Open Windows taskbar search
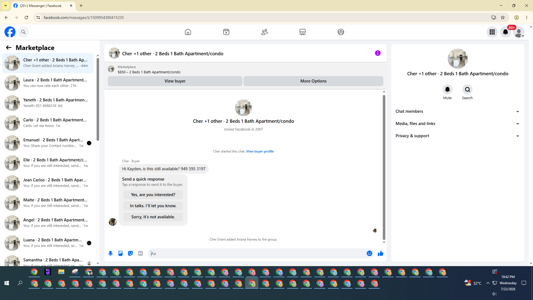This screenshot has width=533, height=300. coord(20,283)
